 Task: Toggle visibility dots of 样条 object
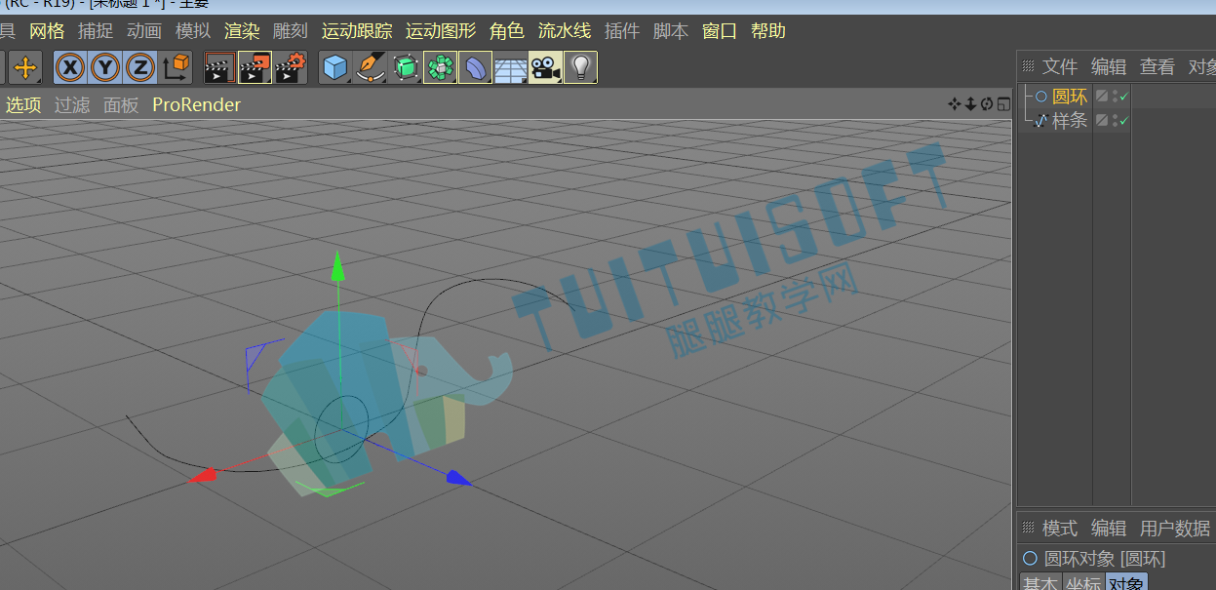(1115, 120)
